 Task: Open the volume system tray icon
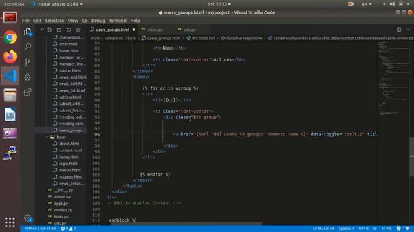[x=393, y=5]
